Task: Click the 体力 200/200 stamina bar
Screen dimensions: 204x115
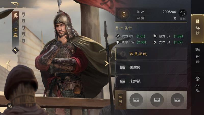Action: tap(156, 12)
